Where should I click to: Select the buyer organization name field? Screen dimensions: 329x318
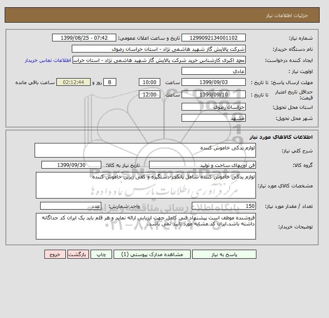(159, 49)
